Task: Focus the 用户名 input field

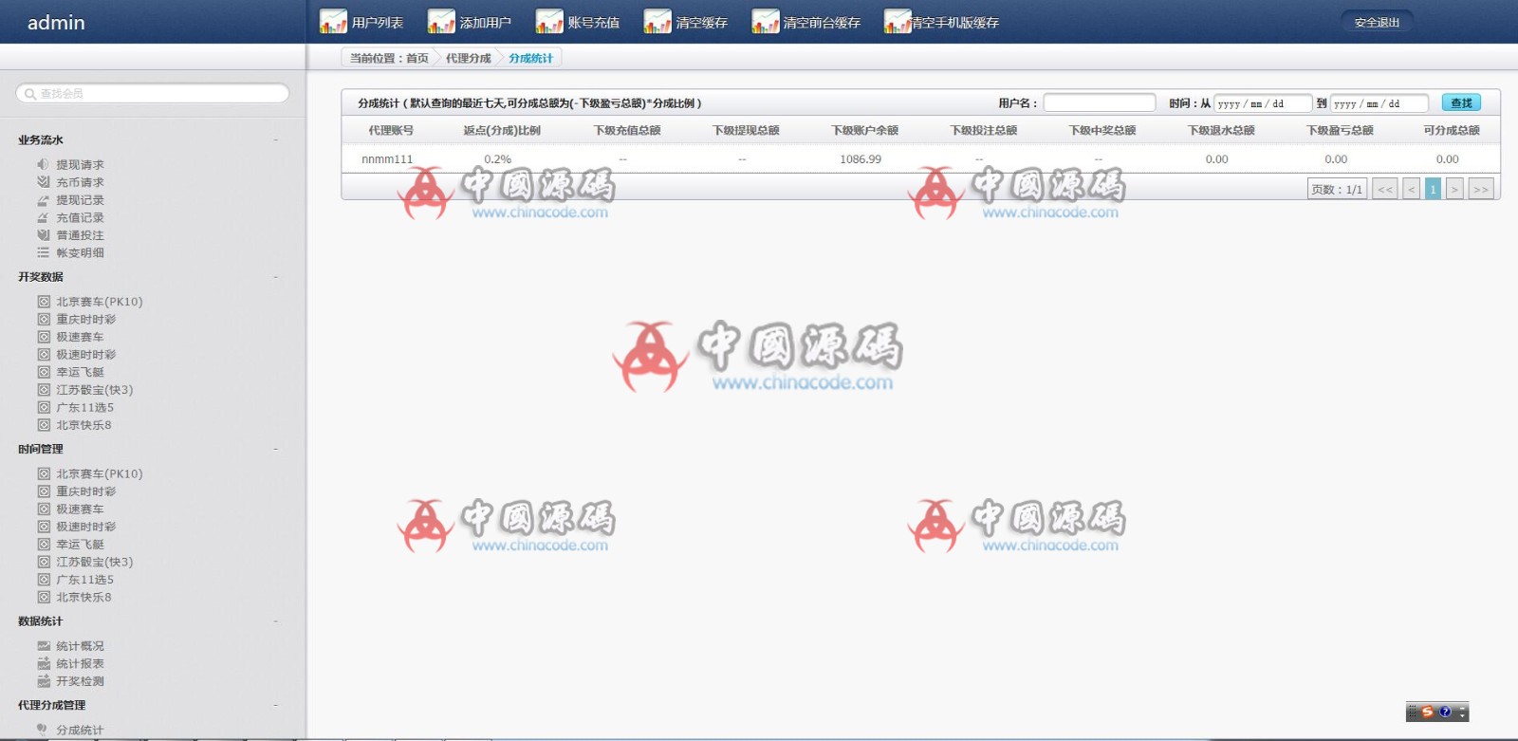Action: (x=1100, y=102)
